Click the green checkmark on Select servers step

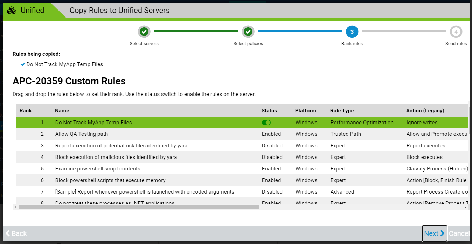click(144, 32)
